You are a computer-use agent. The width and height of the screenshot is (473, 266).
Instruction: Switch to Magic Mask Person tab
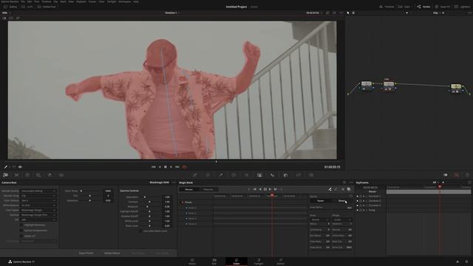(189, 189)
